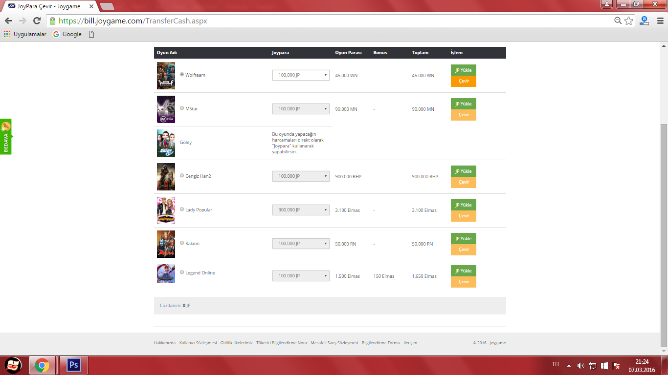668x375 pixels.
Task: Click the MStar game thumbnail
Action: [x=166, y=109]
